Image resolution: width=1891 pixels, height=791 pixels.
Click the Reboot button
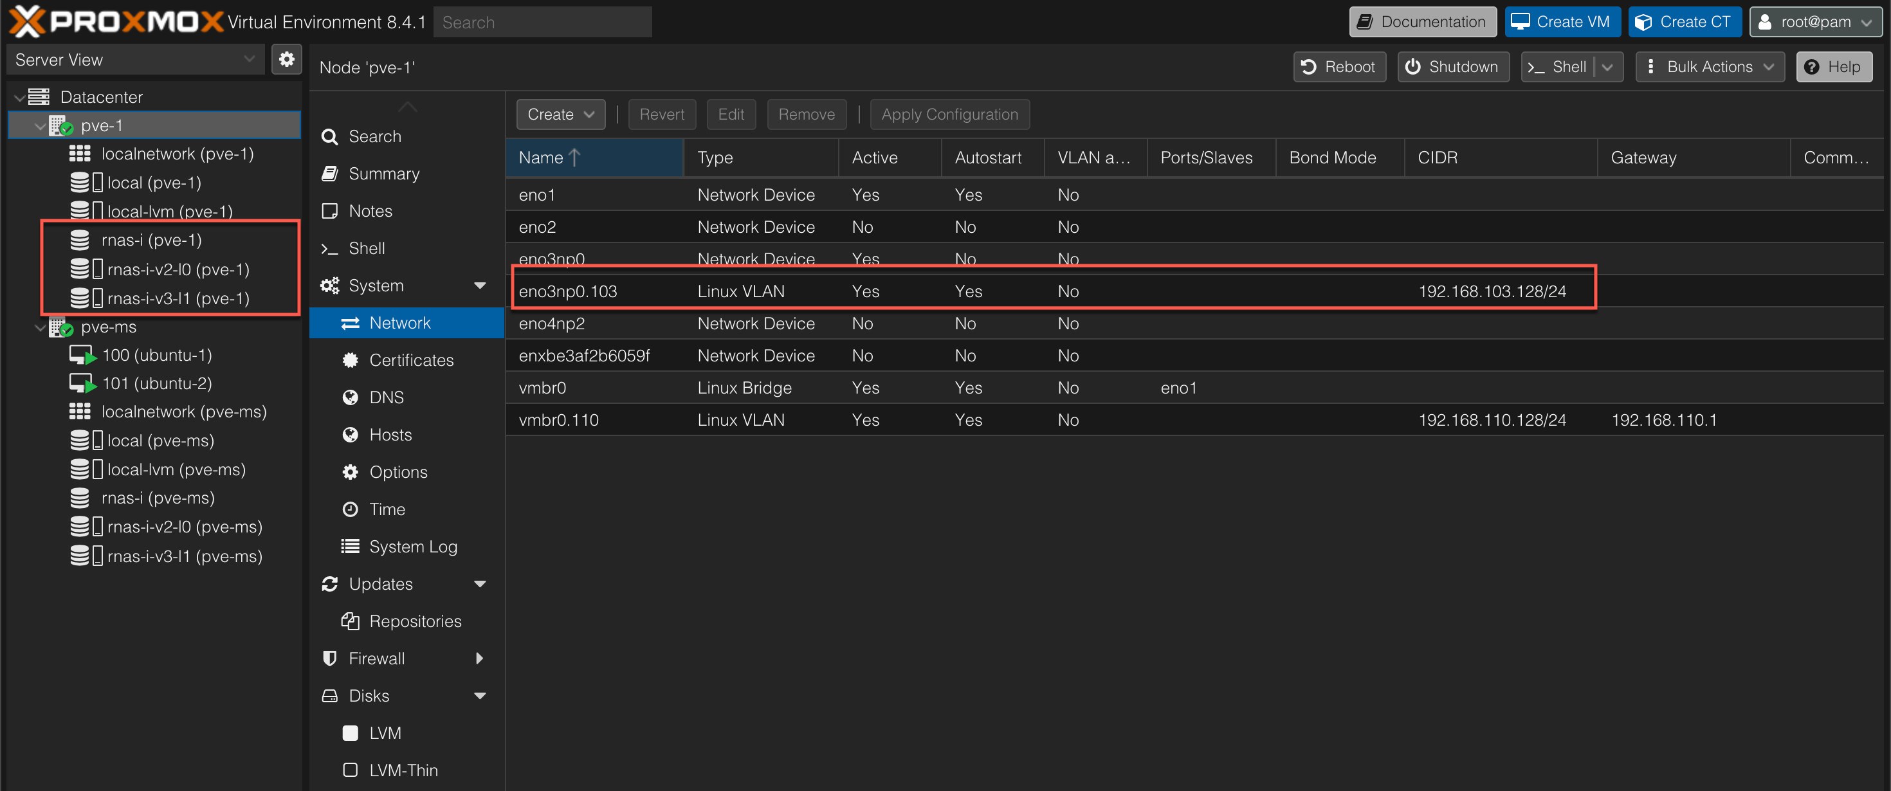[x=1339, y=67]
